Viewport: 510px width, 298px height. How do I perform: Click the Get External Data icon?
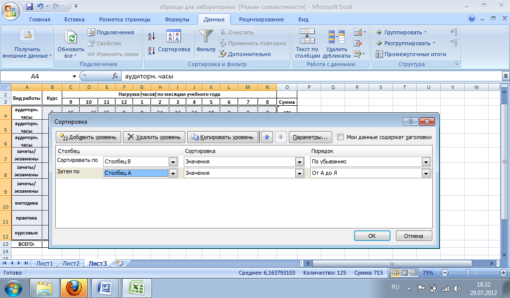click(x=27, y=36)
